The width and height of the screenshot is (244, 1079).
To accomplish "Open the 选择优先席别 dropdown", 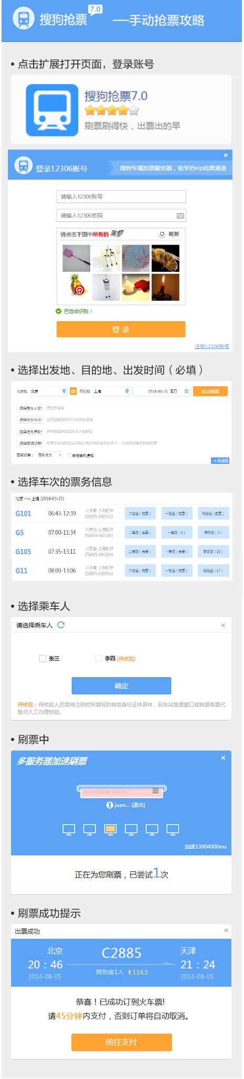I will pyautogui.click(x=30, y=431).
